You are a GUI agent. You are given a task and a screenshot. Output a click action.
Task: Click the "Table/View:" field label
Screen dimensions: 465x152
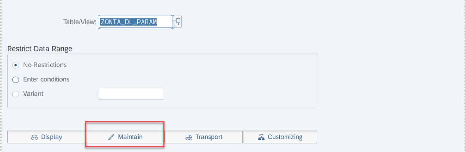80,22
